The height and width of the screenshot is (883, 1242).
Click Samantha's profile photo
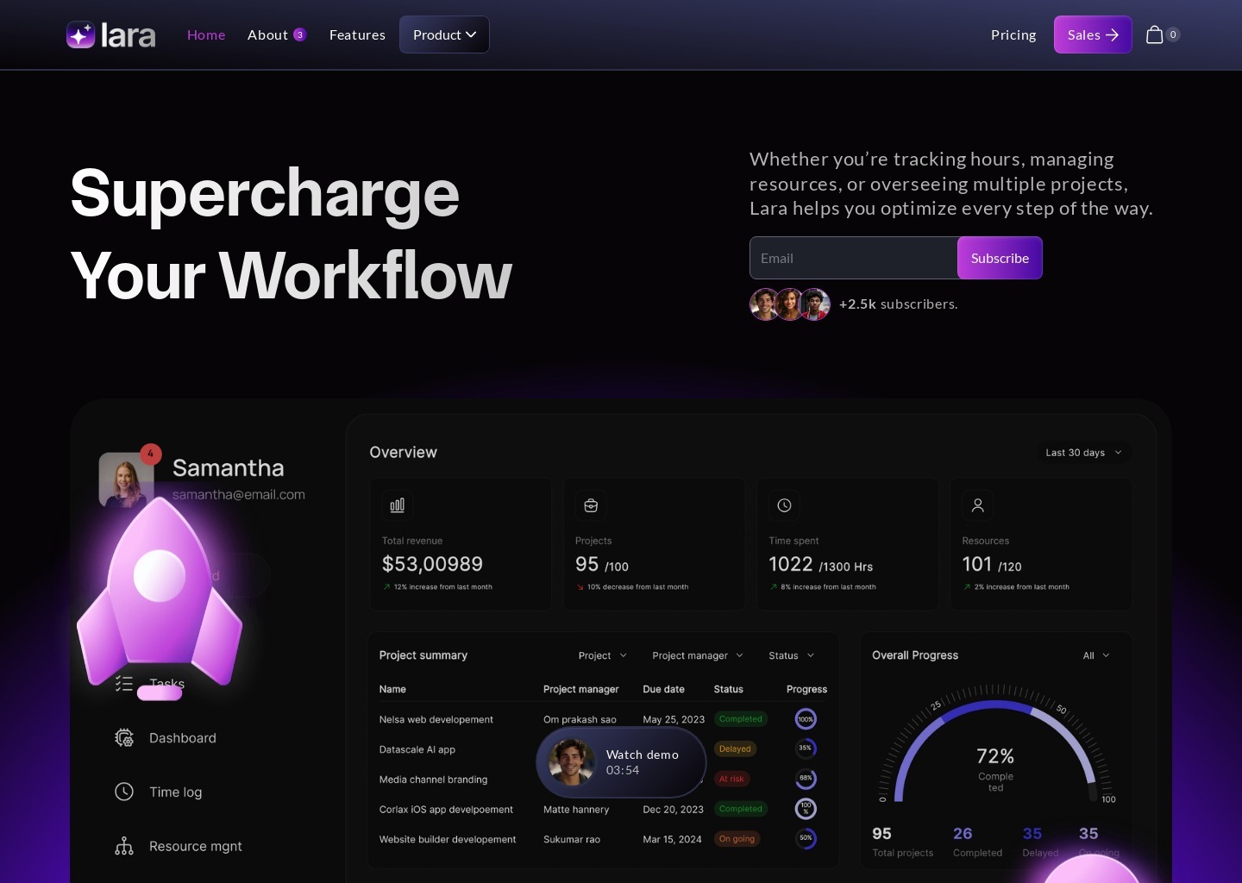[127, 479]
